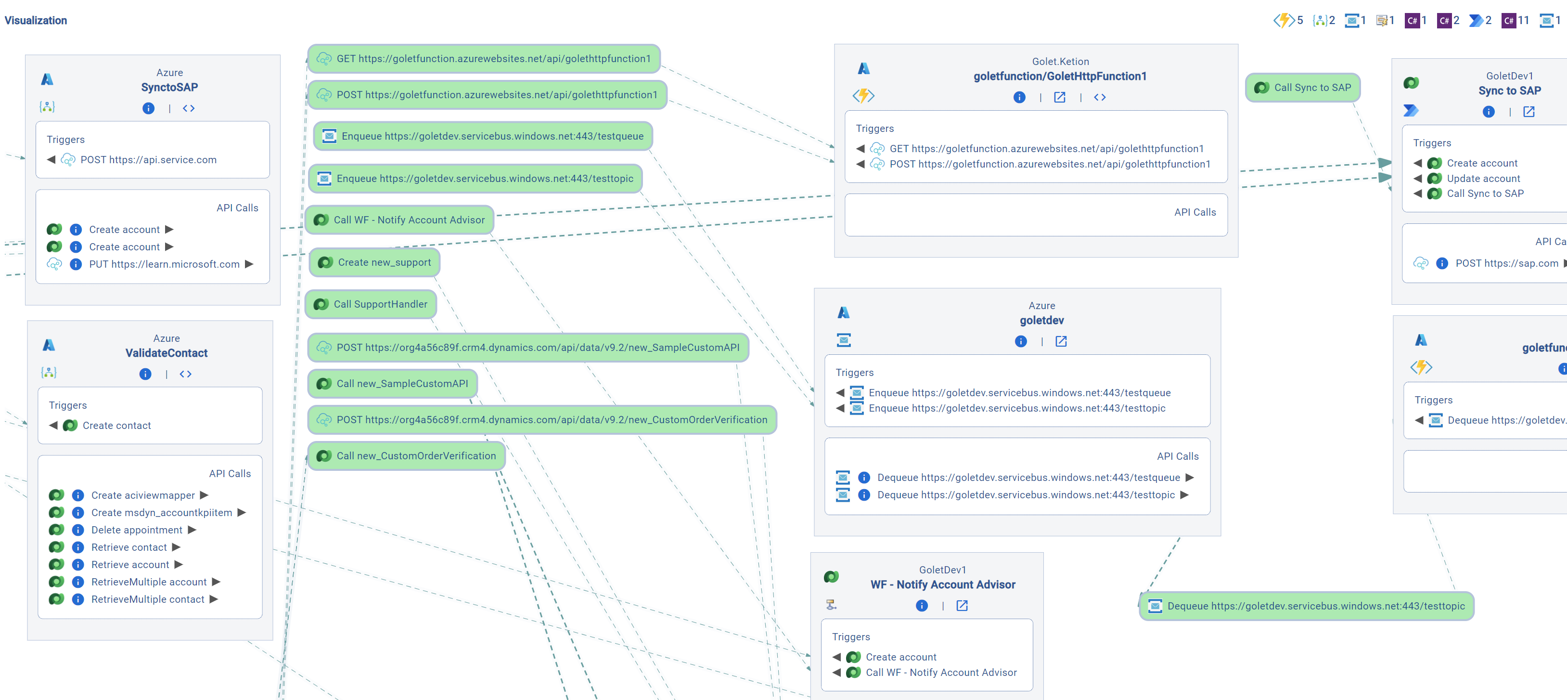Open goletdev in external window
This screenshot has height=700, width=1567.
point(1061,341)
